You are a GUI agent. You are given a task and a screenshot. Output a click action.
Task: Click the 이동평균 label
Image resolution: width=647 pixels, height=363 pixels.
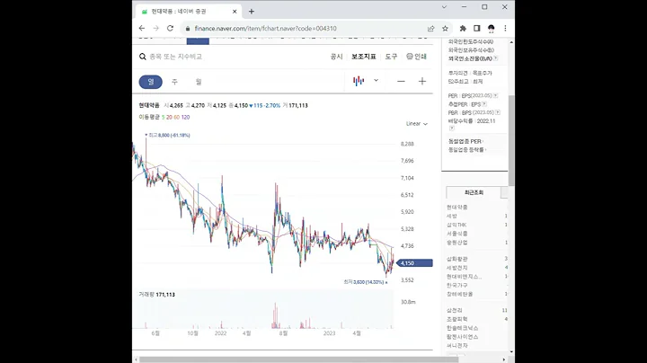pyautogui.click(x=149, y=117)
